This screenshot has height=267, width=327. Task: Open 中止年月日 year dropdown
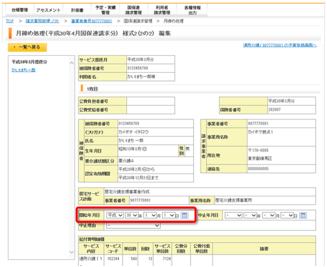[250, 215]
